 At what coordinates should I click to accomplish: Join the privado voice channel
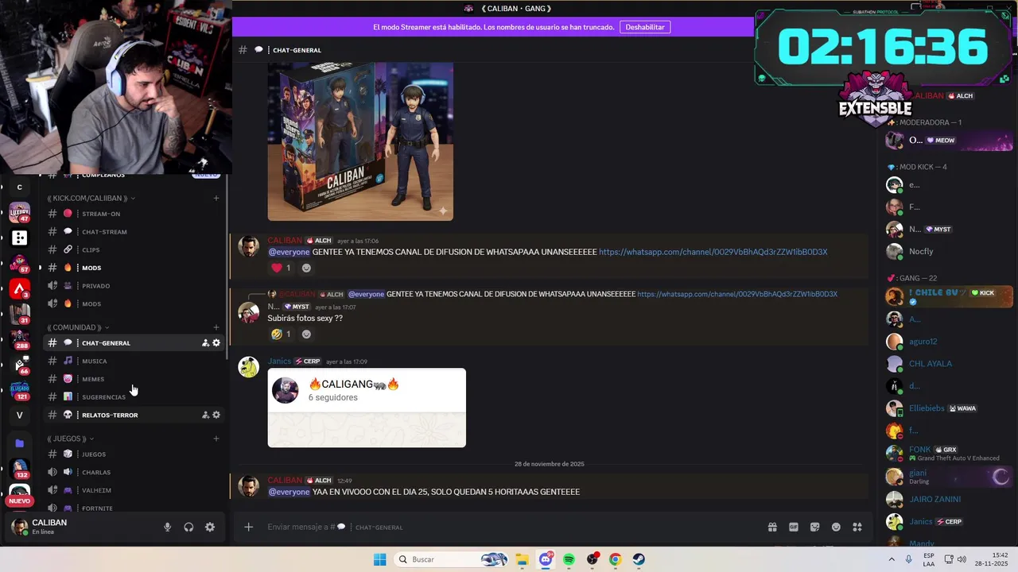click(134, 286)
